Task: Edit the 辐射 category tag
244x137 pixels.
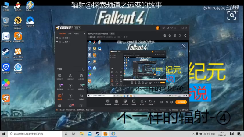Action: tap(92, 37)
